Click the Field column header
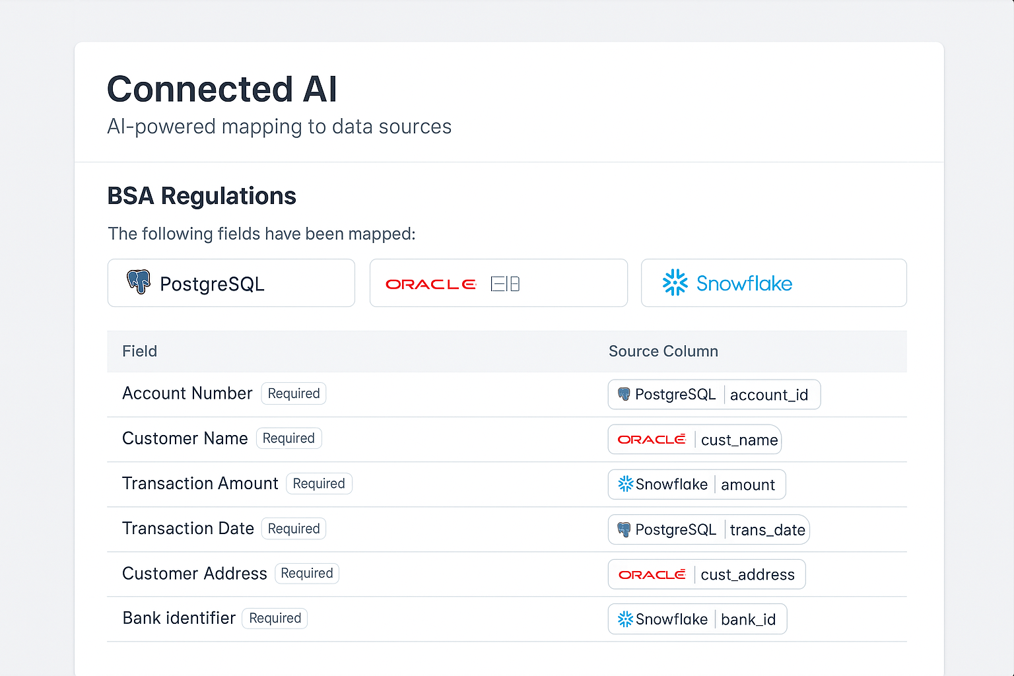 pyautogui.click(x=139, y=351)
